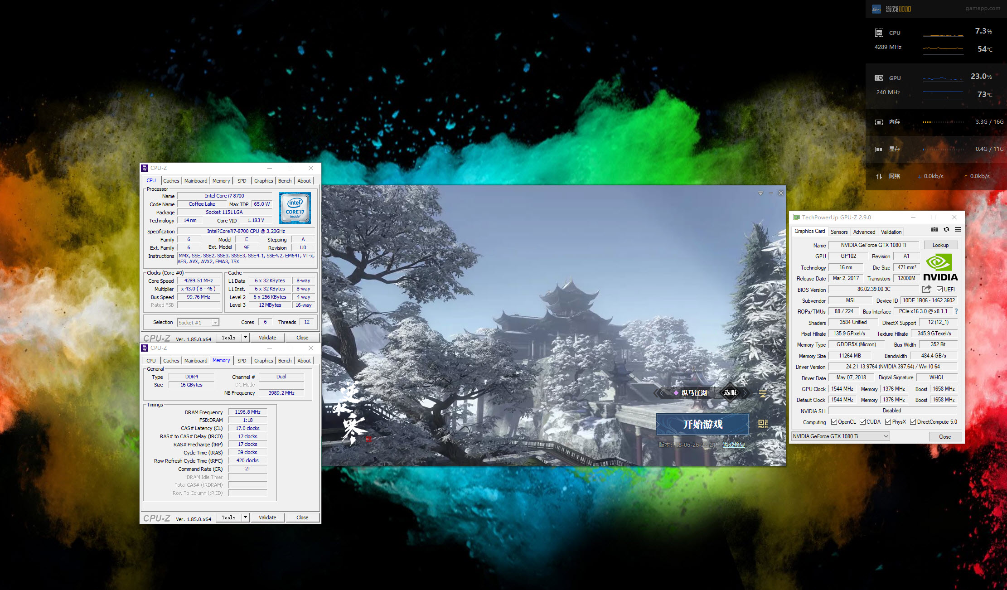1007x590 pixels.
Task: Open the GPU-Z hamburger menu
Action: (x=958, y=229)
